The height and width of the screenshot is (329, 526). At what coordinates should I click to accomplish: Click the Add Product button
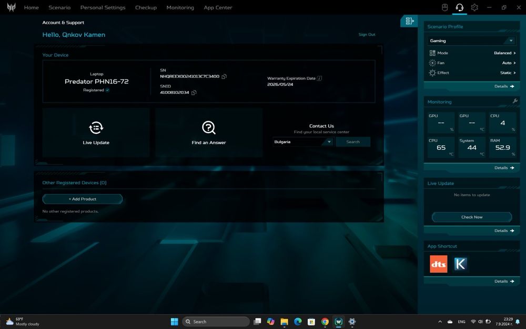[83, 199]
